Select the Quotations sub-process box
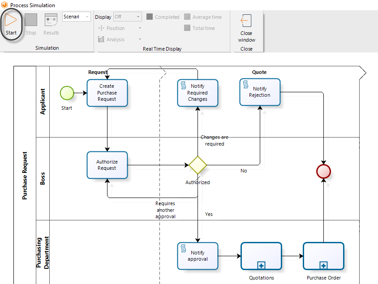This screenshot has width=378, height=284. pyautogui.click(x=261, y=256)
